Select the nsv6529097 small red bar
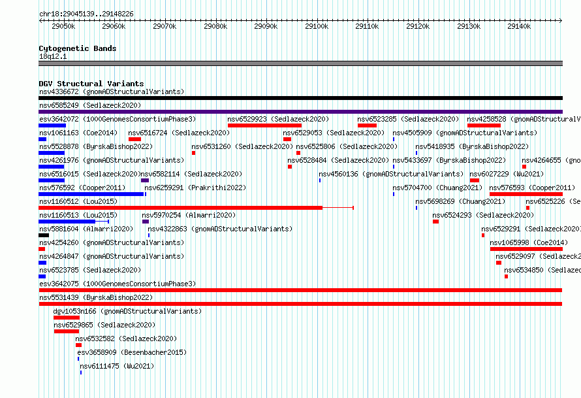 point(499,263)
